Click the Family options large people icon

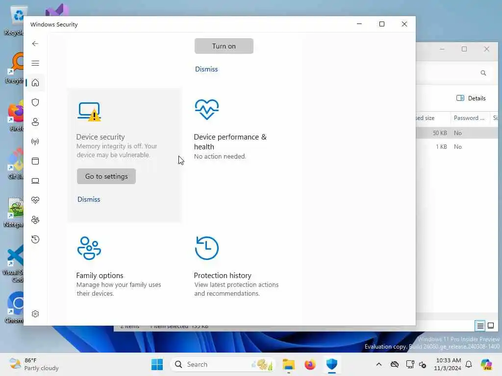click(x=89, y=248)
